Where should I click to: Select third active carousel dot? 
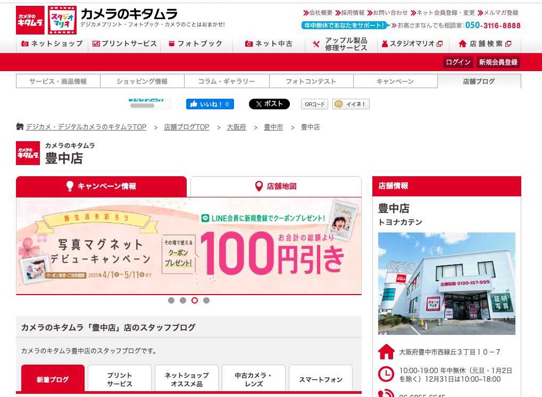[195, 300]
